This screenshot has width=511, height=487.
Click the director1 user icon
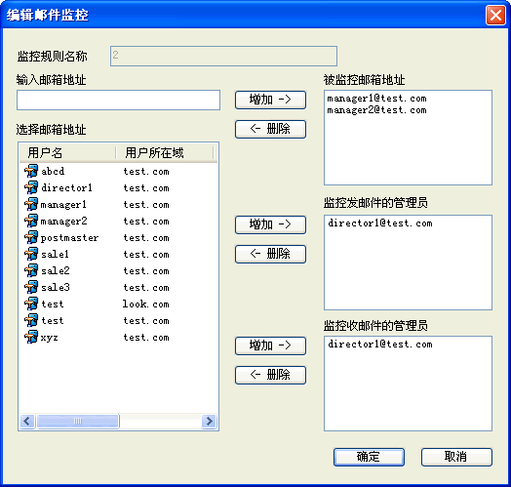coord(31,188)
